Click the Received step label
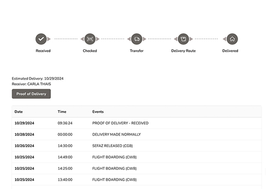The height and width of the screenshot is (189, 272). 43,51
